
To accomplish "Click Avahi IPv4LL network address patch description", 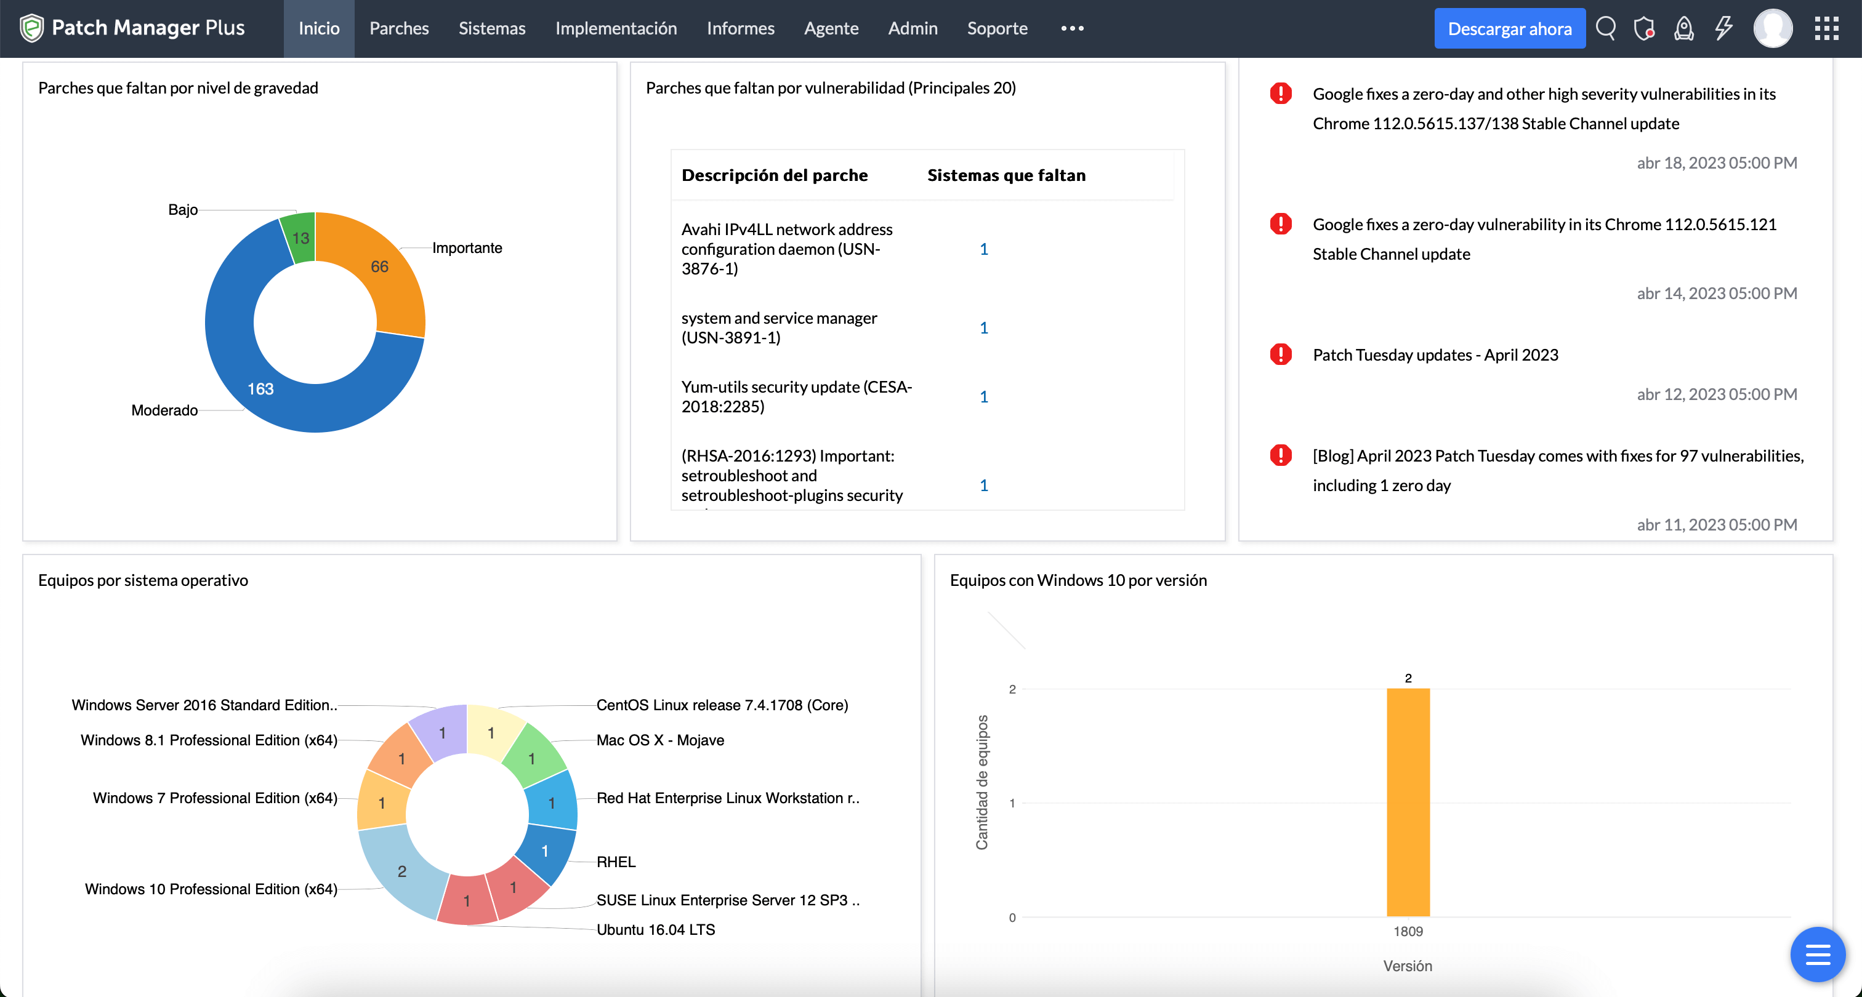I will pos(786,249).
